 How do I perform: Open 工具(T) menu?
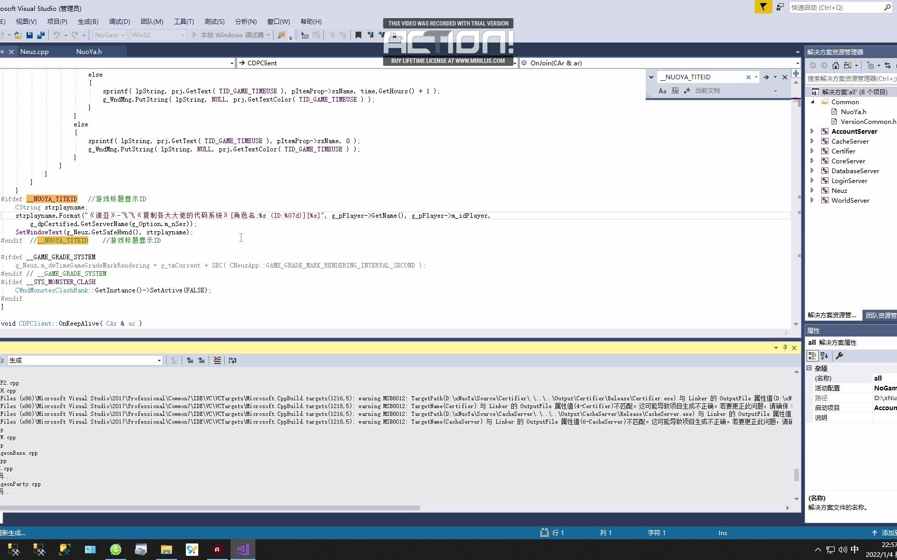click(184, 22)
